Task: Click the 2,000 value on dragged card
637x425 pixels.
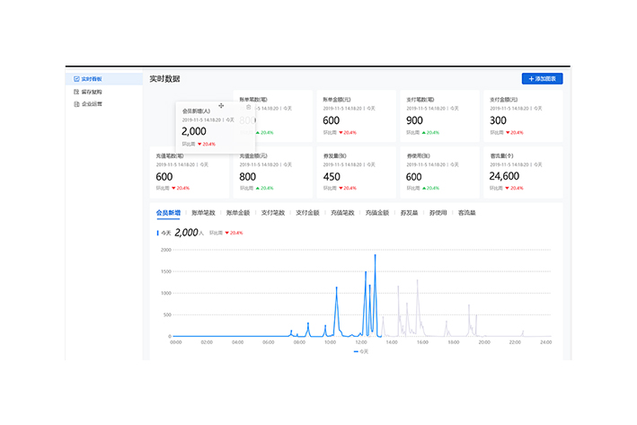Action: (194, 132)
